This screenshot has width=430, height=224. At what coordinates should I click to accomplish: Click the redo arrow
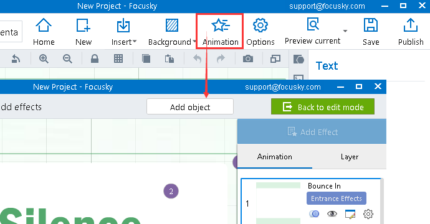221,58
